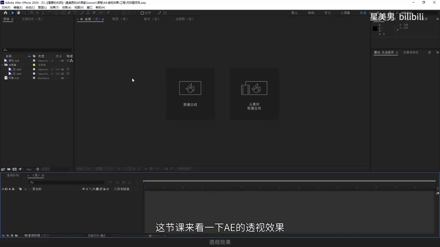Screen dimensions: 440x247
Task: Click the 8 bpc color depth button
Action: pos(29,169)
